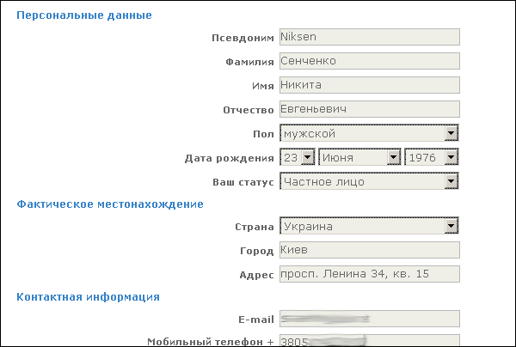Click the Псевдоним field containing Niksen
This screenshot has width=516, height=347.
pos(370,37)
